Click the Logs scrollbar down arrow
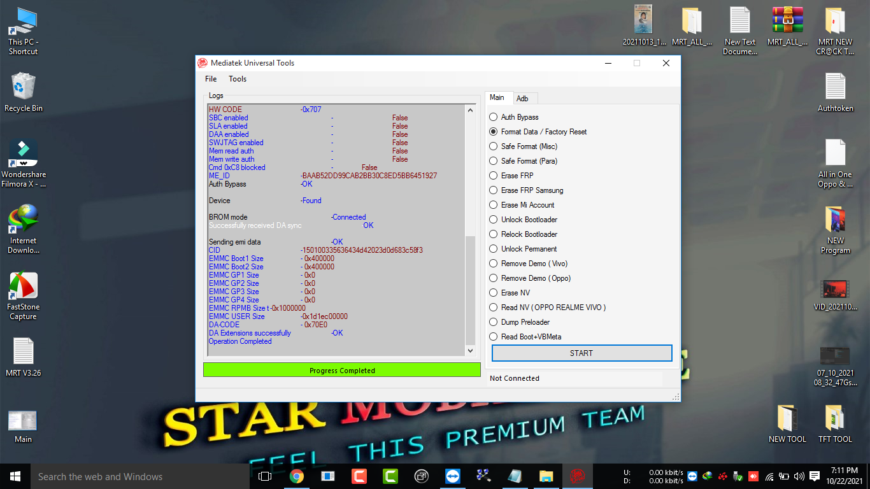This screenshot has height=489, width=870. tap(471, 351)
